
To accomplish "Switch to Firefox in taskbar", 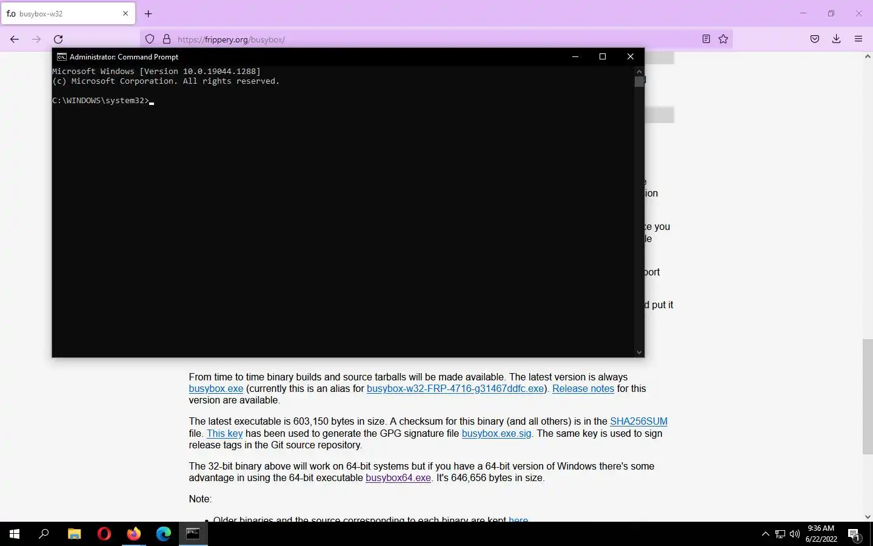I will (134, 534).
